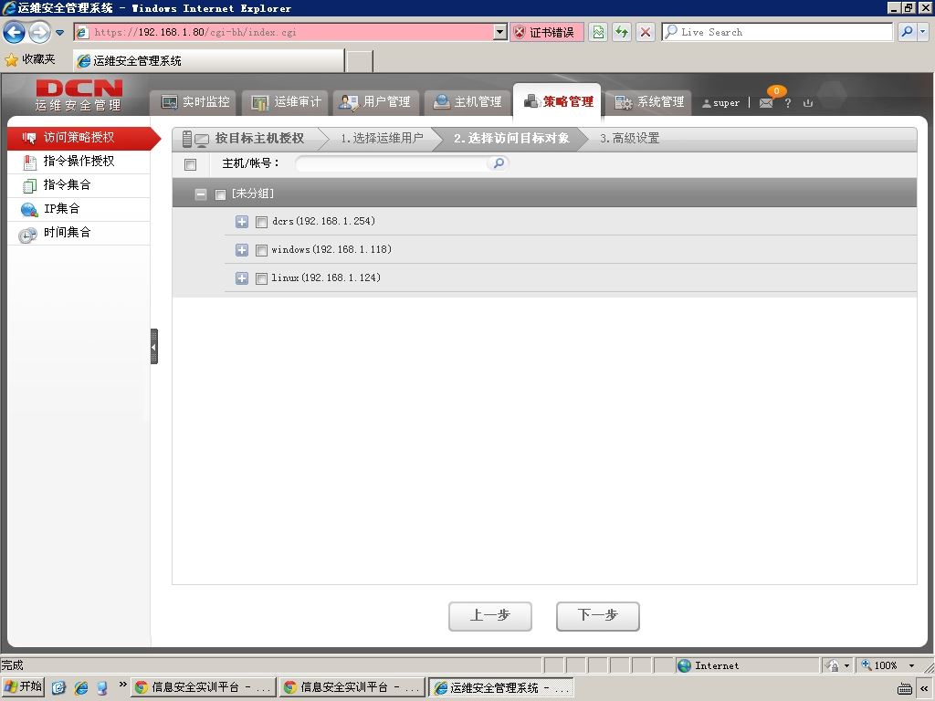Image resolution: width=935 pixels, height=701 pixels.
Task: Check the 未分组 group checkbox
Action: (220, 194)
